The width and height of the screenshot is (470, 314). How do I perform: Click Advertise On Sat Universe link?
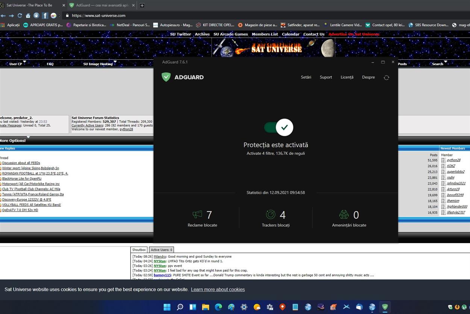coord(354,34)
